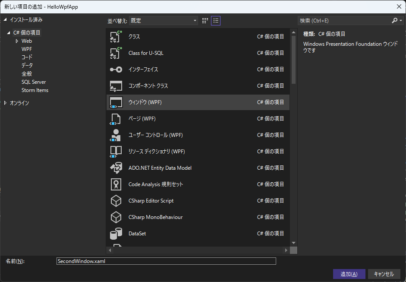The width and height of the screenshot is (406, 282).
Task: Click the 追加(A) button
Action: (349, 274)
